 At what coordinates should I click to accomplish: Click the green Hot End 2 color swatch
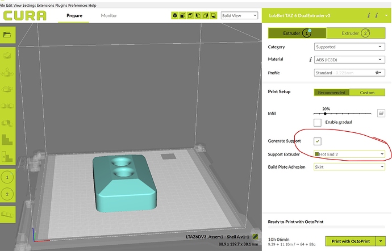pos(317,154)
